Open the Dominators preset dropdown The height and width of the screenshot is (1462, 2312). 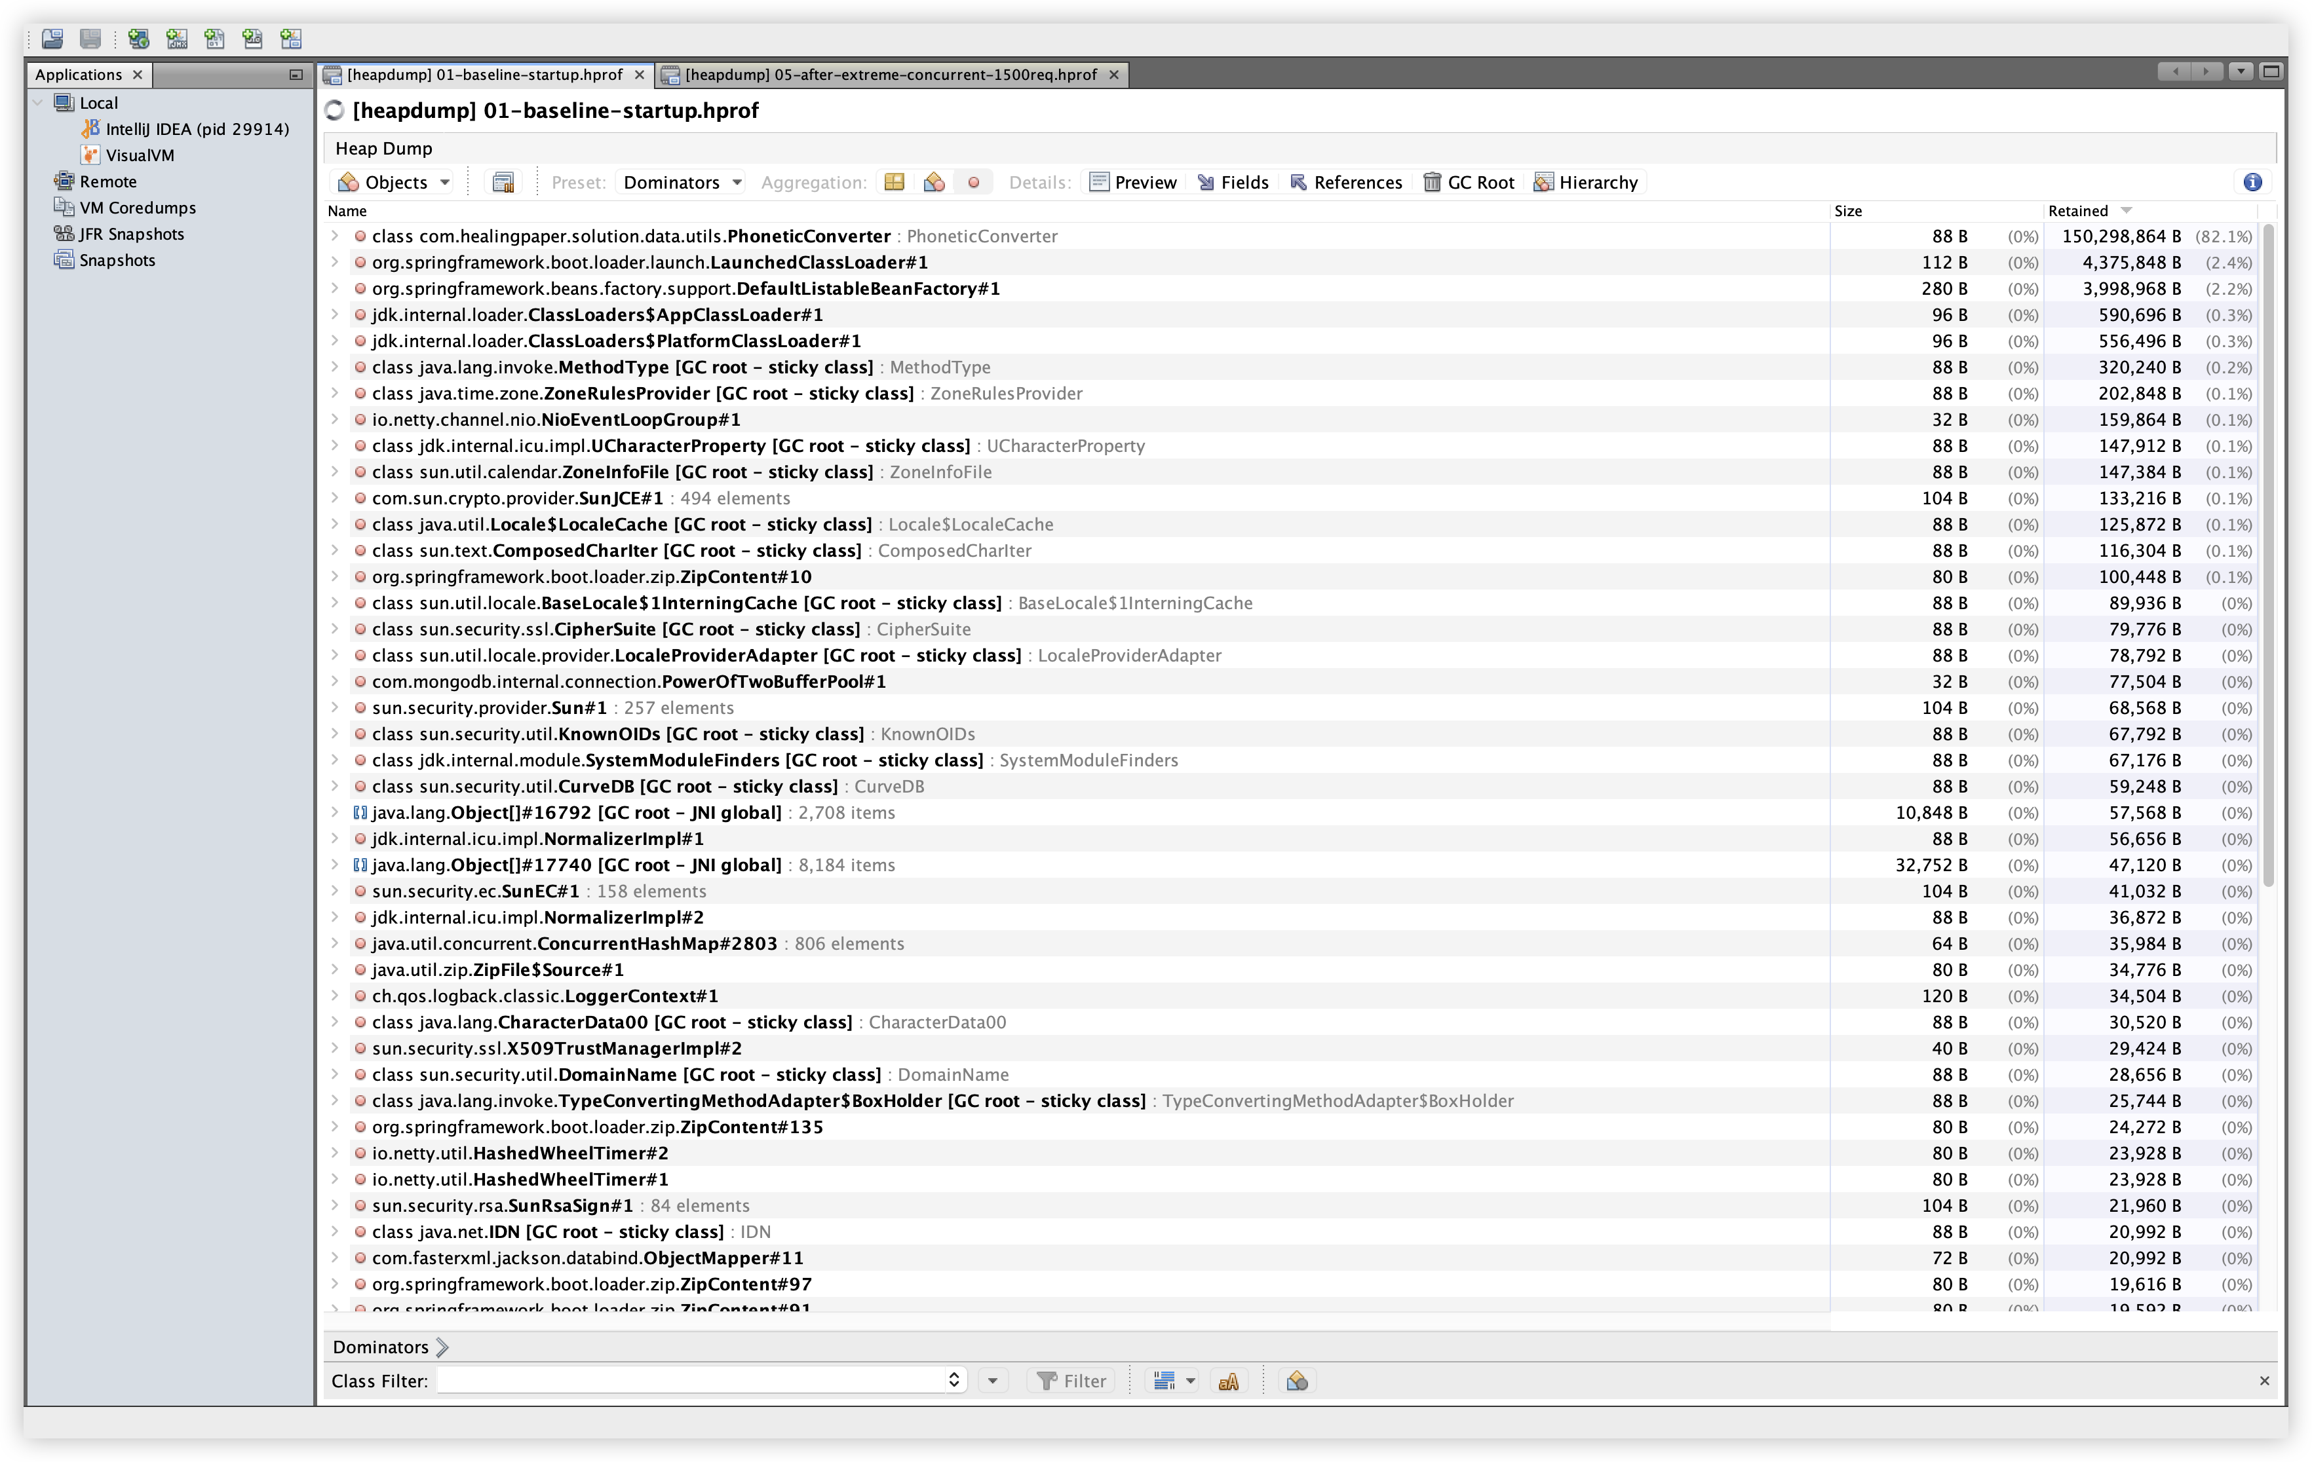(682, 182)
